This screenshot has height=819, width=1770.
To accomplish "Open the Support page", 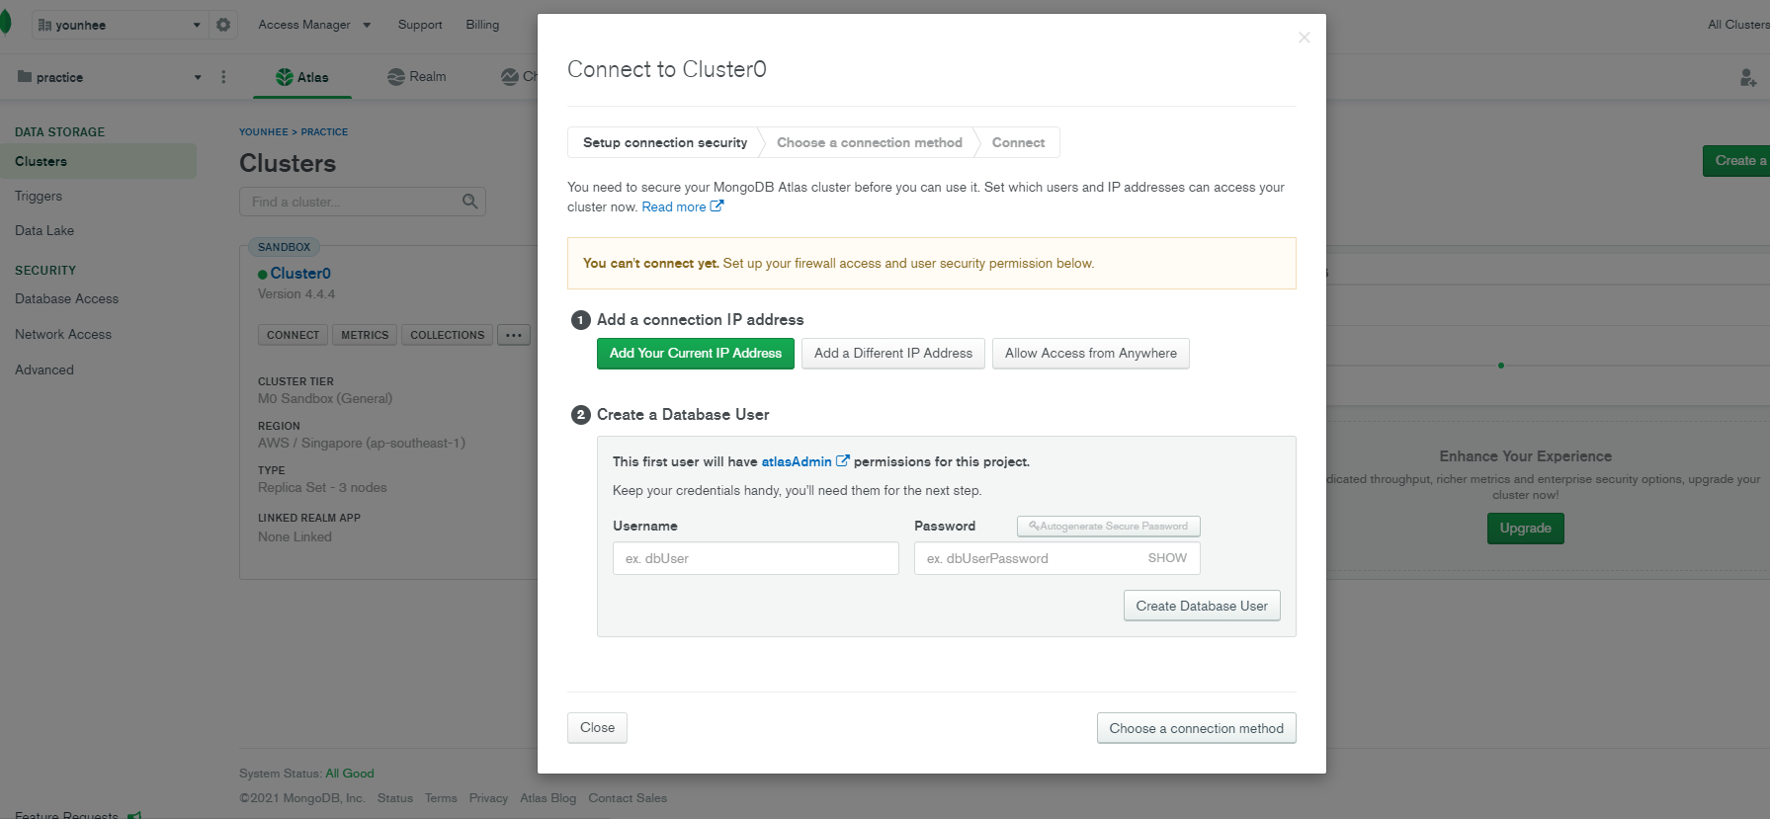I will pyautogui.click(x=420, y=25).
